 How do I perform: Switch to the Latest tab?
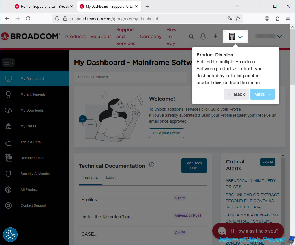pos(111,178)
